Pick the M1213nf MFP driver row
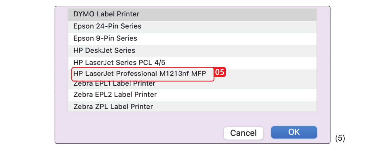The width and height of the screenshot is (386, 152). pyautogui.click(x=140, y=74)
